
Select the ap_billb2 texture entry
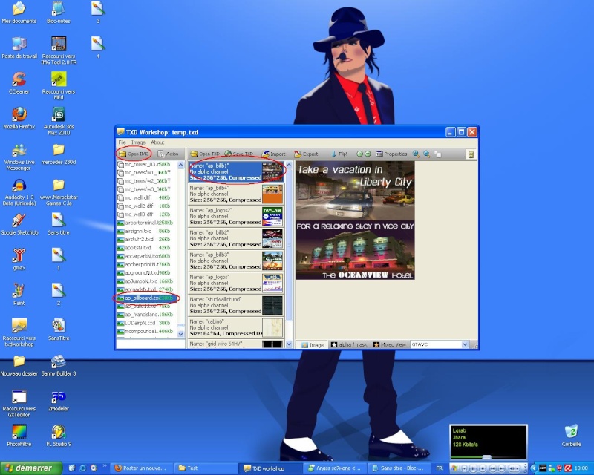point(236,239)
